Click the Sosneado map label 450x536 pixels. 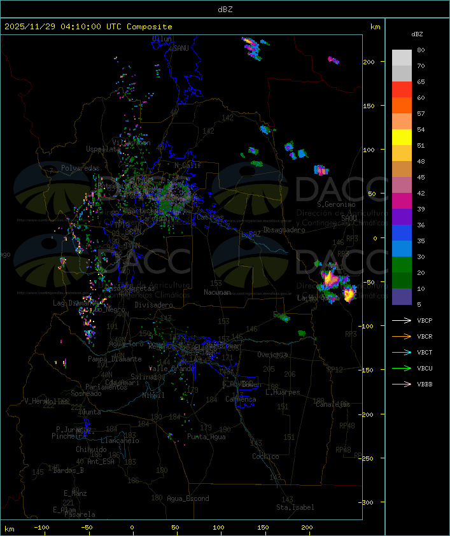pyautogui.click(x=86, y=393)
